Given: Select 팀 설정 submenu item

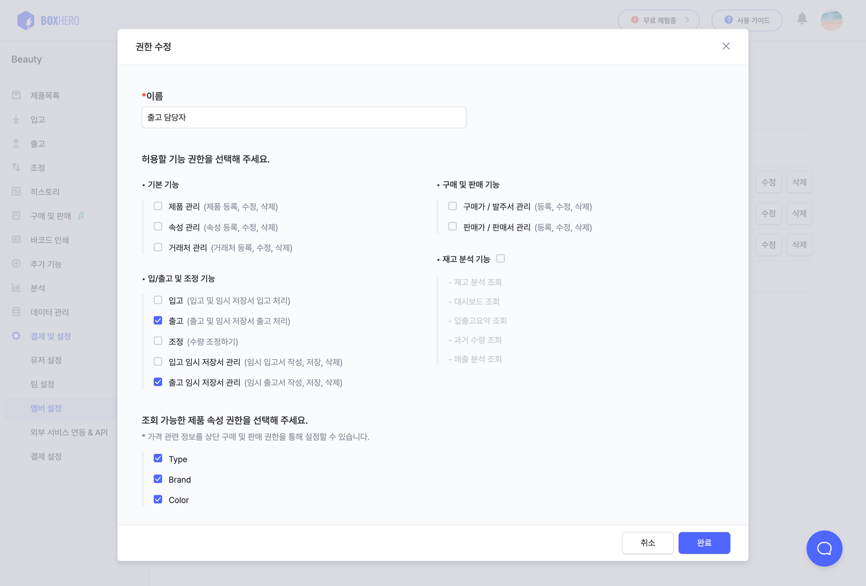Looking at the screenshot, I should 42,384.
